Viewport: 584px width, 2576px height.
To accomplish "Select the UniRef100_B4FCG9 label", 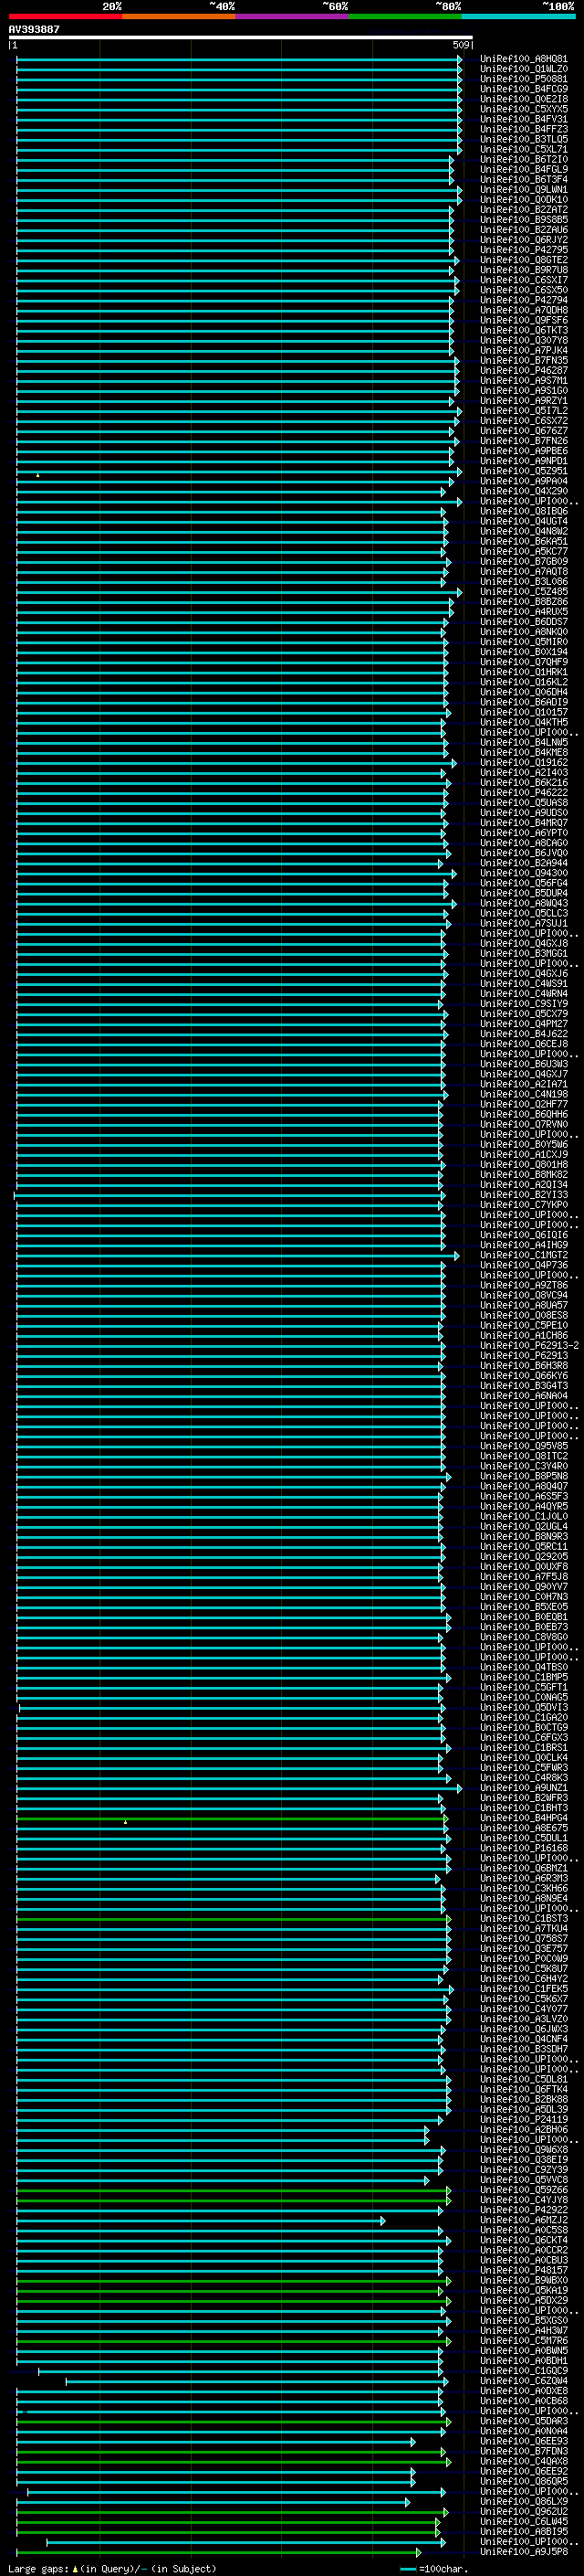I will point(523,89).
